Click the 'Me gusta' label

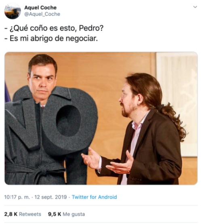click(x=74, y=214)
